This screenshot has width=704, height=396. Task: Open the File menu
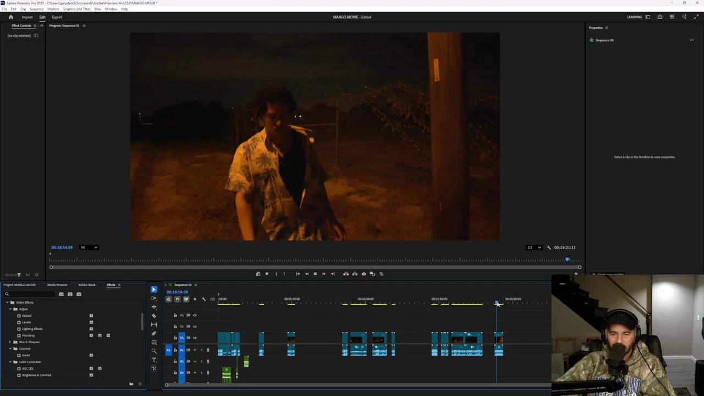coord(4,9)
